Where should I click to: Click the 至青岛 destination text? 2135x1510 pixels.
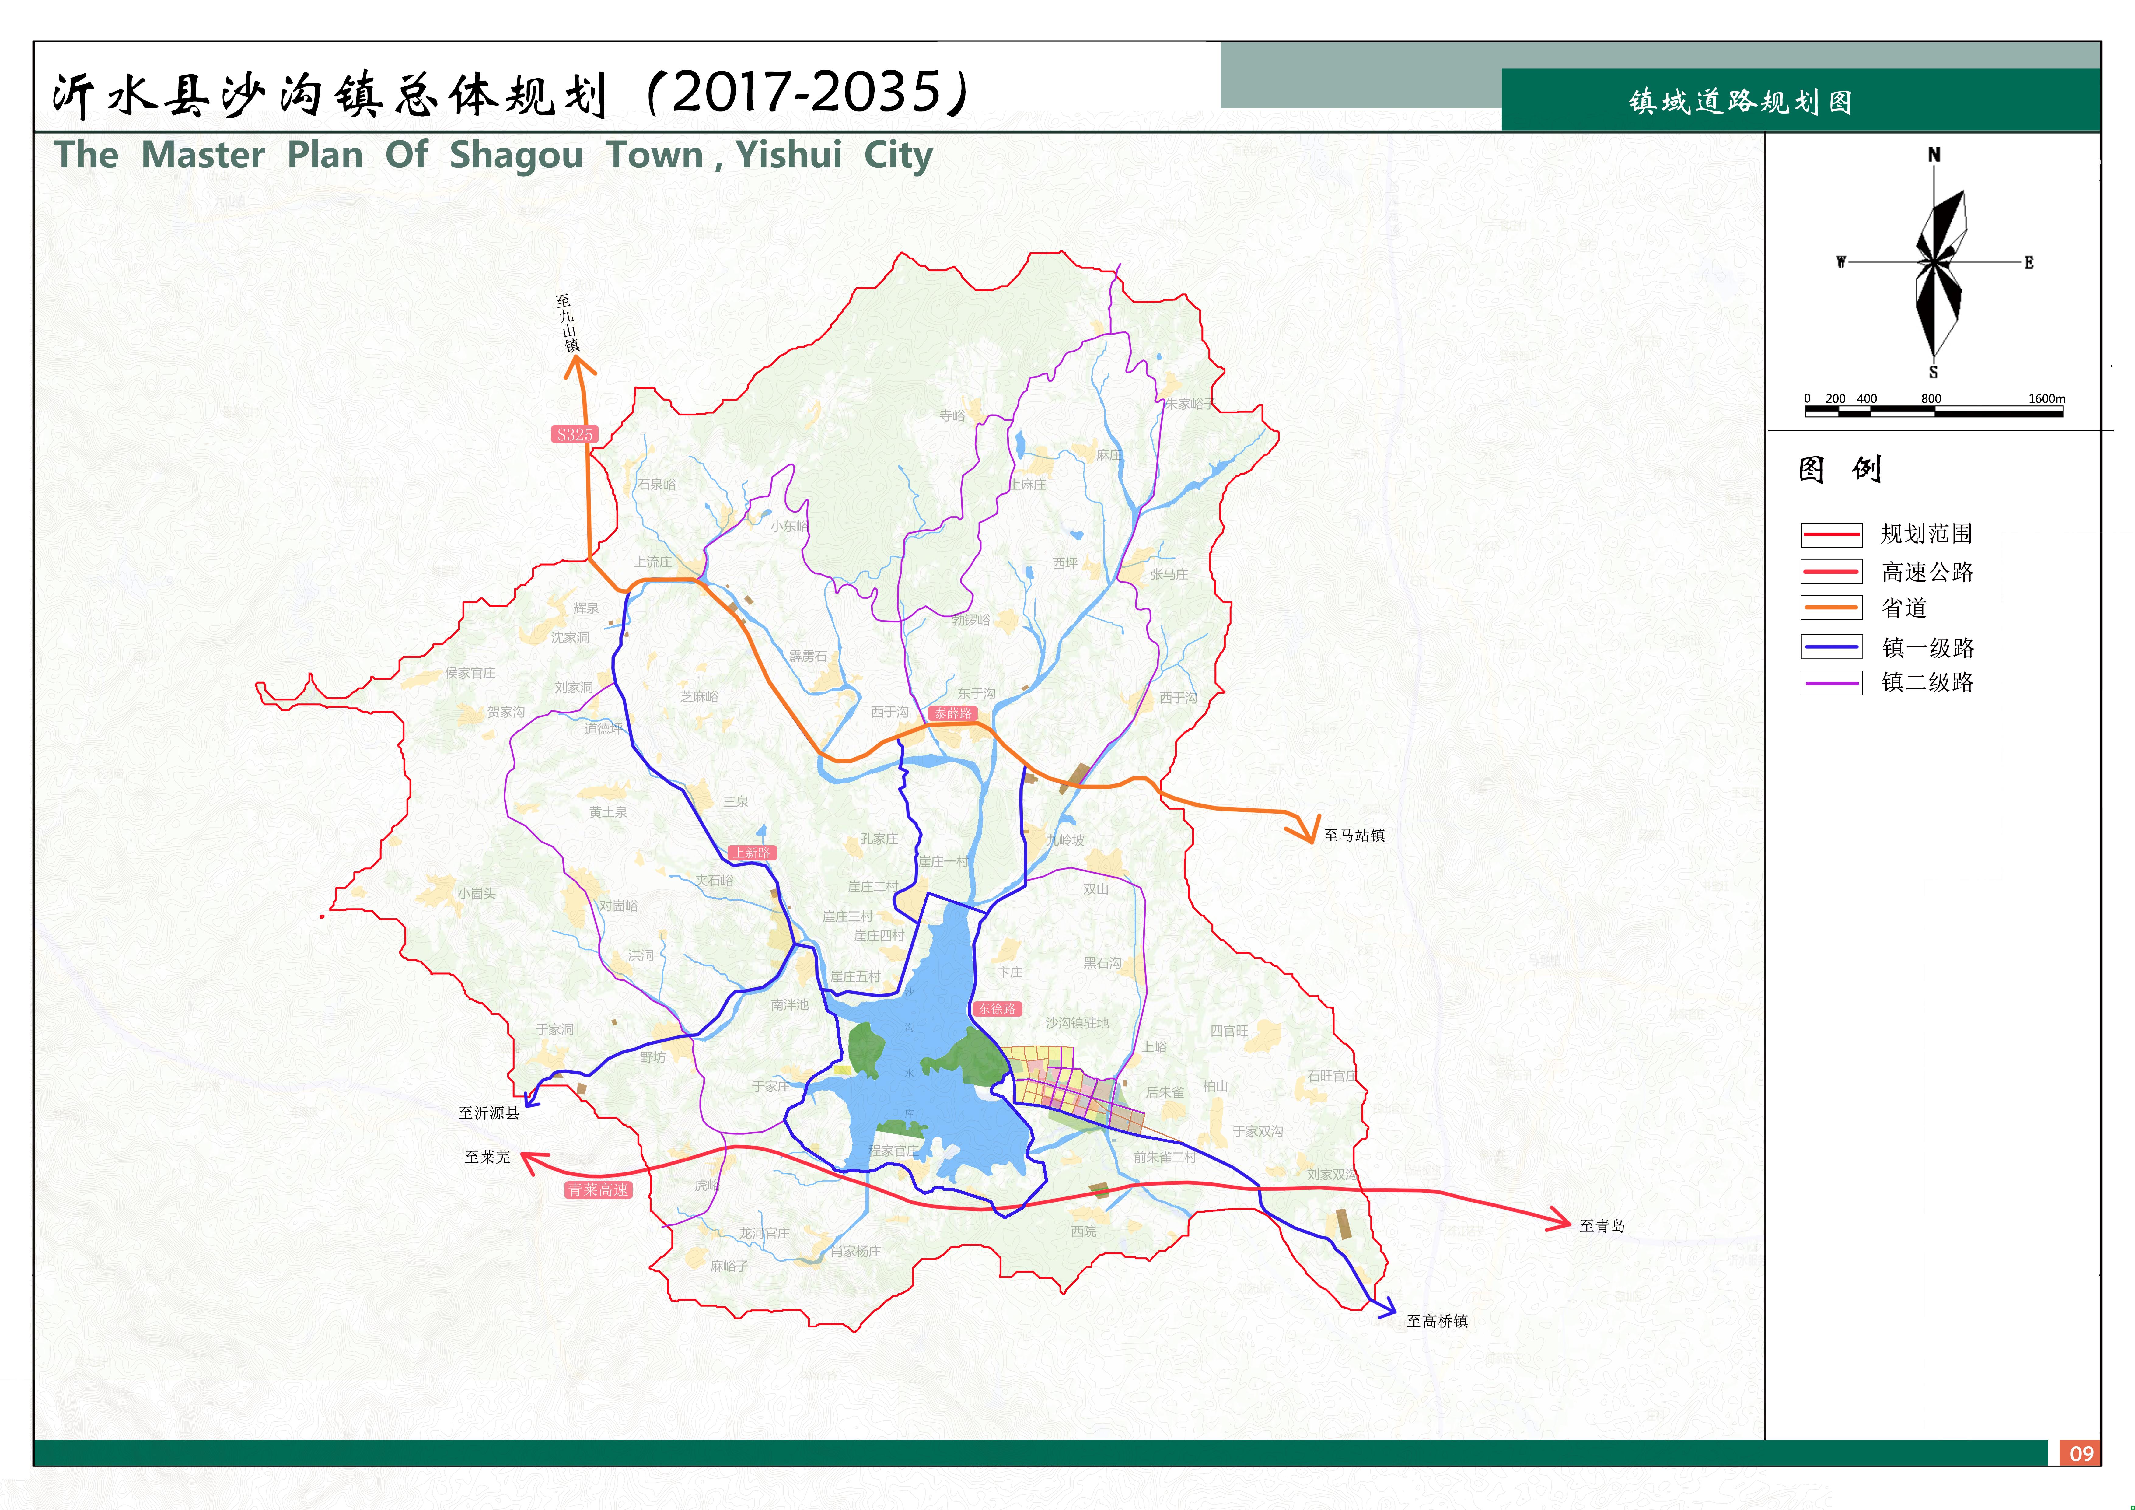pyautogui.click(x=1602, y=1226)
